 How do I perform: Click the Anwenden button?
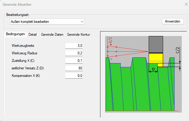(173, 21)
